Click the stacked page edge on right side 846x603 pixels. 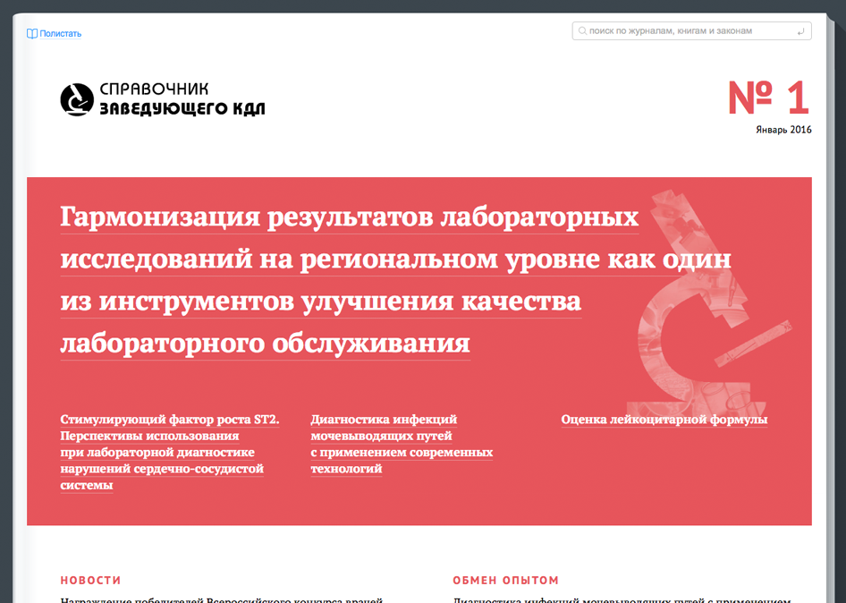tap(831, 313)
